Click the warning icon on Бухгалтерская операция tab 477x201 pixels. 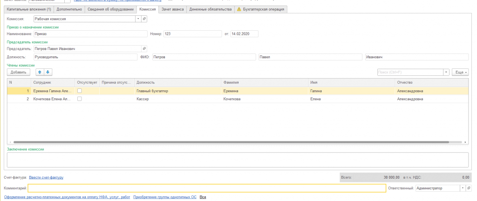tap(239, 9)
